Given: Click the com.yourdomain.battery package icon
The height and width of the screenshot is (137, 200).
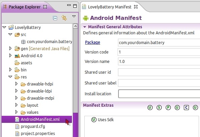Looking at the screenshot, I should 23,42.
